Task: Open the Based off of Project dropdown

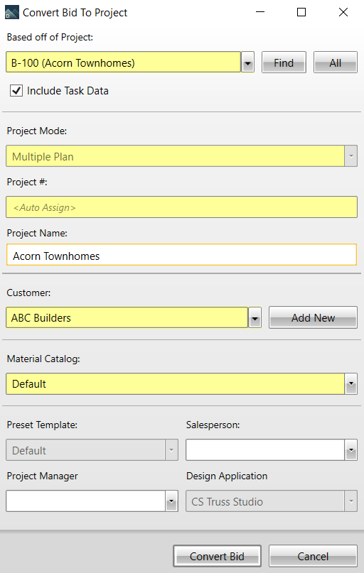Action: pos(247,62)
